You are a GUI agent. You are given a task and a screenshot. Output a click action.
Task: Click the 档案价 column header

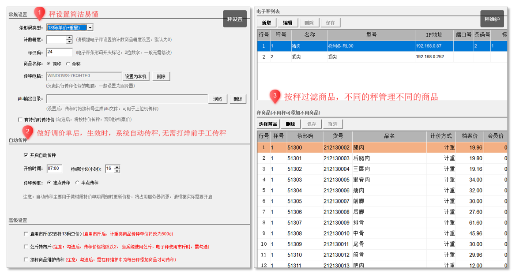pyautogui.click(x=470, y=136)
